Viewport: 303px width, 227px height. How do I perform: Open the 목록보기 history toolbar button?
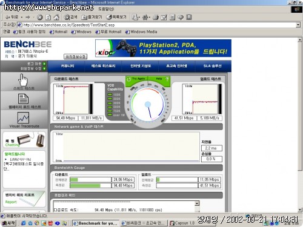[116, 17]
